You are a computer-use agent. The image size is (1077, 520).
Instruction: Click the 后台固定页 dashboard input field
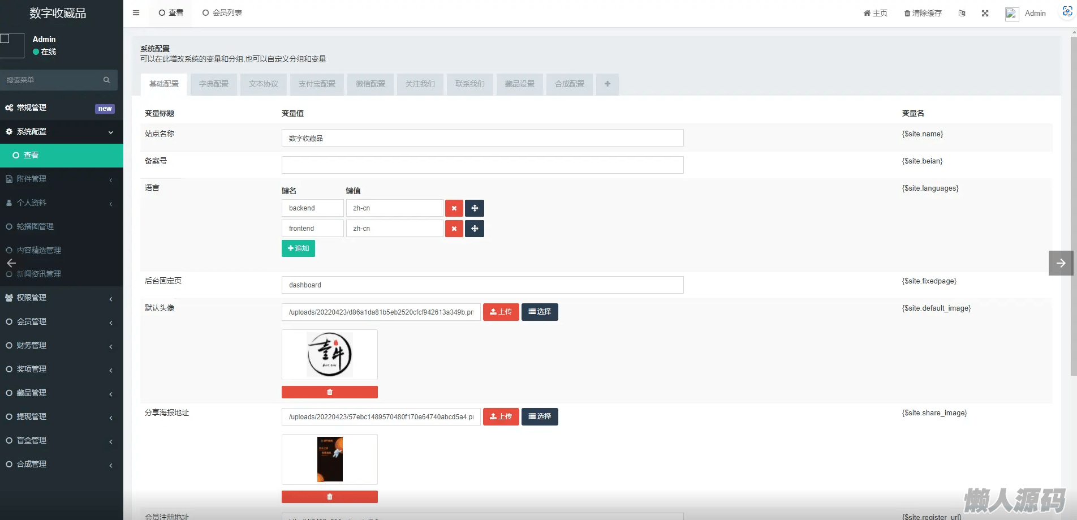[x=483, y=285]
